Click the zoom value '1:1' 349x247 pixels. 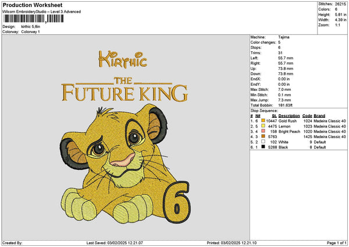(x=337, y=25)
